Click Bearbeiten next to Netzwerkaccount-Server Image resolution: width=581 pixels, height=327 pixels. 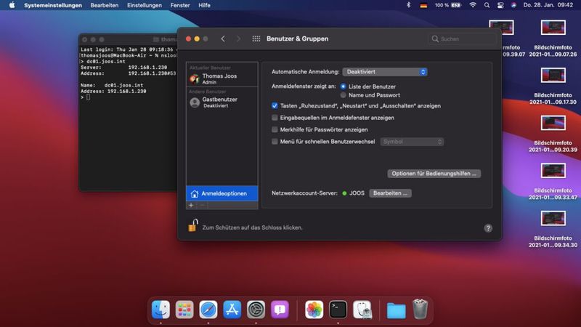(x=390, y=193)
